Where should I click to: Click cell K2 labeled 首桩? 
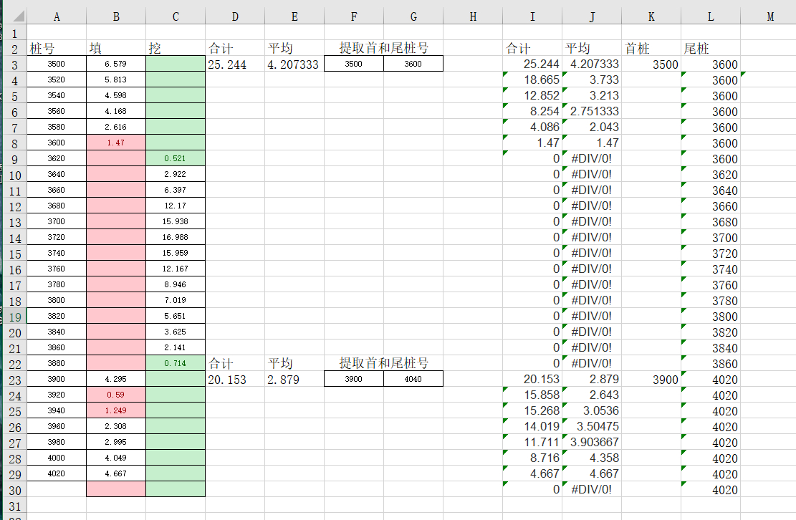click(651, 48)
